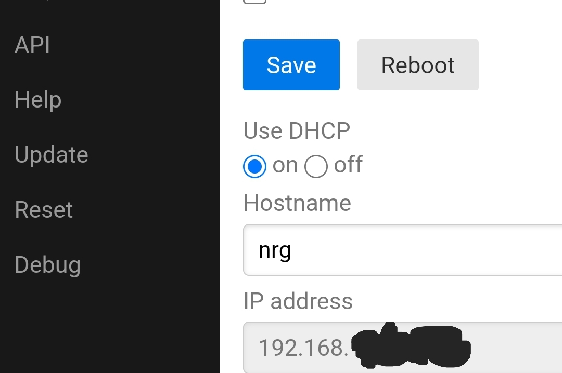Open the Help section

38,100
